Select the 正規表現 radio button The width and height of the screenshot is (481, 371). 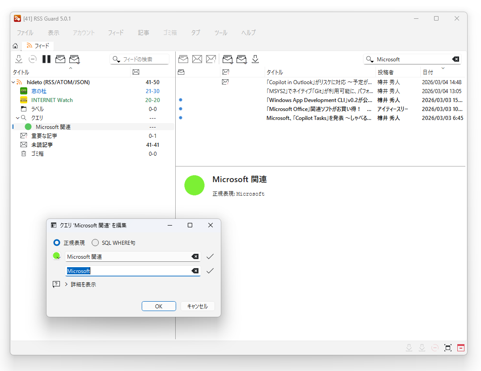(57, 243)
